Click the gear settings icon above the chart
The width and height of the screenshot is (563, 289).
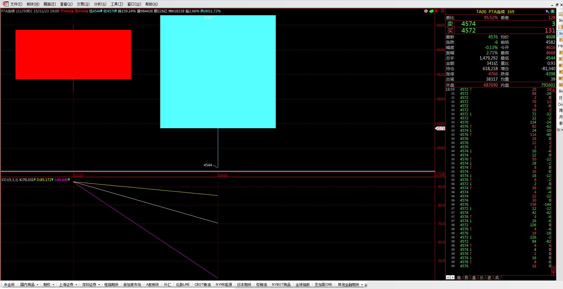click(426, 11)
